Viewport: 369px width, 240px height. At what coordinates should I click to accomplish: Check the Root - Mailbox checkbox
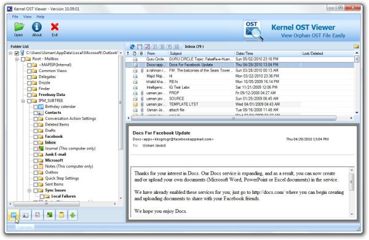(x=23, y=59)
